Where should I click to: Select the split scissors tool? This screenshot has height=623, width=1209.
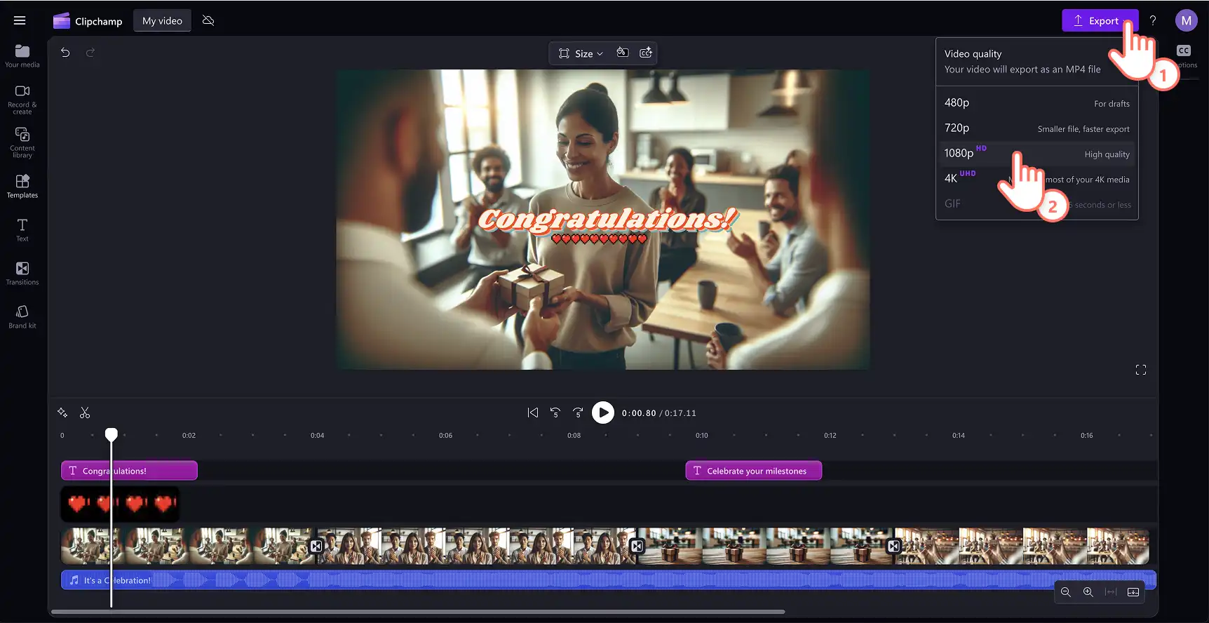(x=85, y=413)
